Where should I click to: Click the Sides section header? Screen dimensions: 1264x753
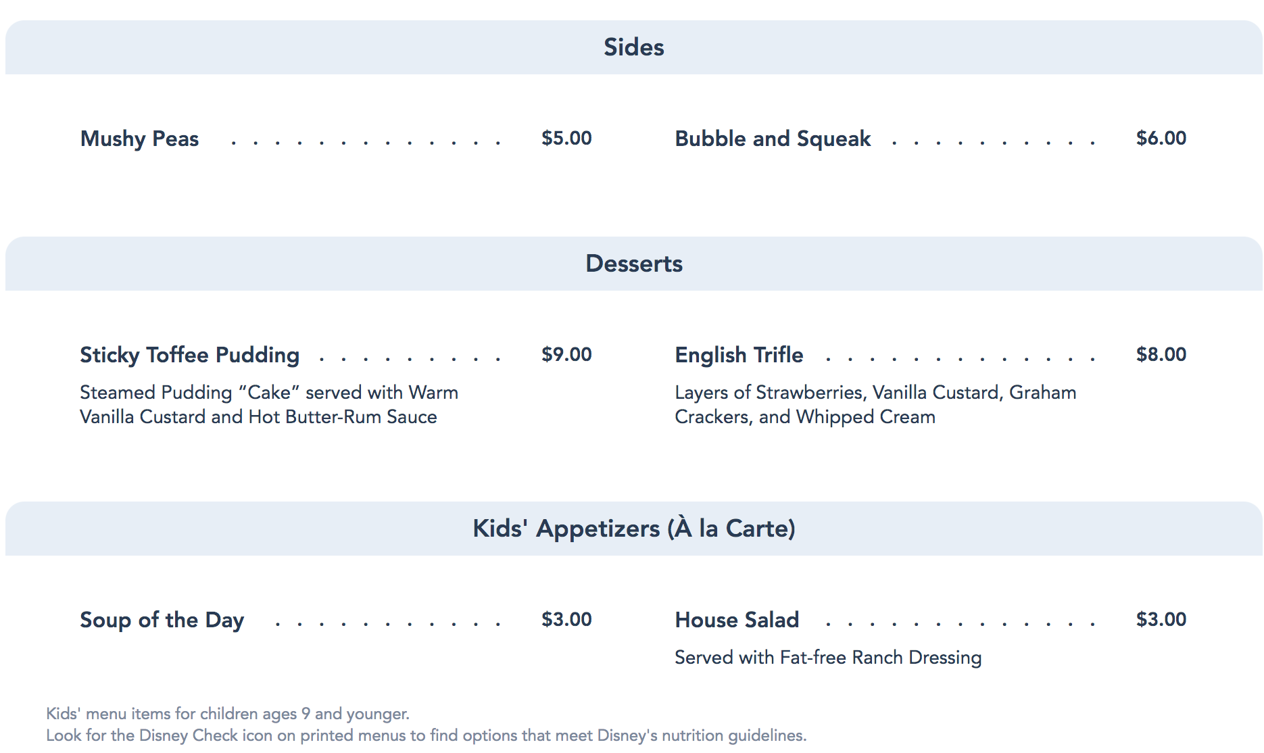(633, 47)
